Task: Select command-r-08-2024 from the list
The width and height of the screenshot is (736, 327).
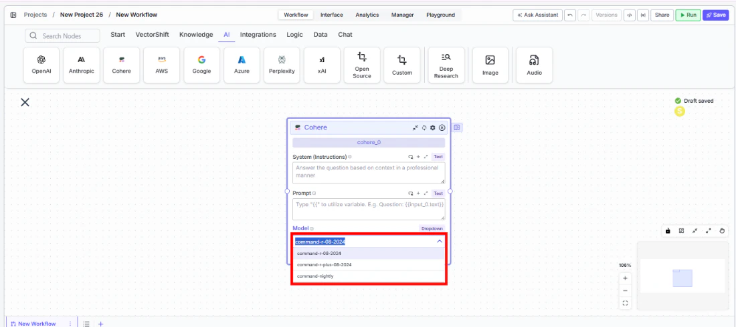Action: [369, 254]
